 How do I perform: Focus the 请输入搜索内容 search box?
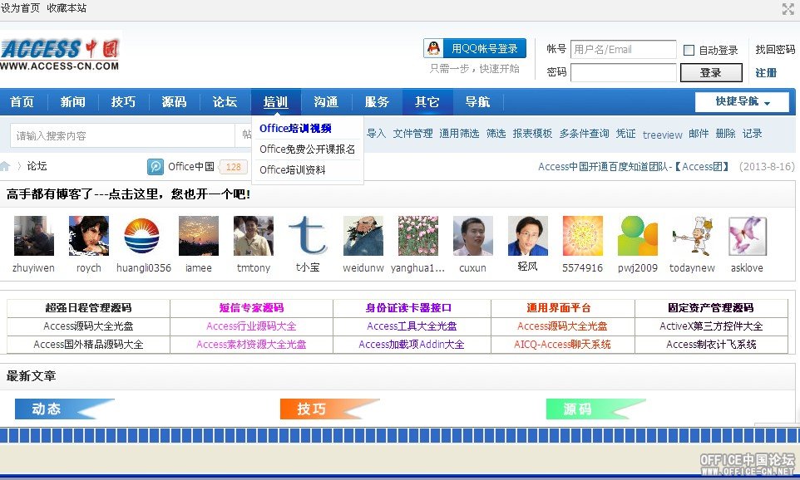(x=122, y=135)
